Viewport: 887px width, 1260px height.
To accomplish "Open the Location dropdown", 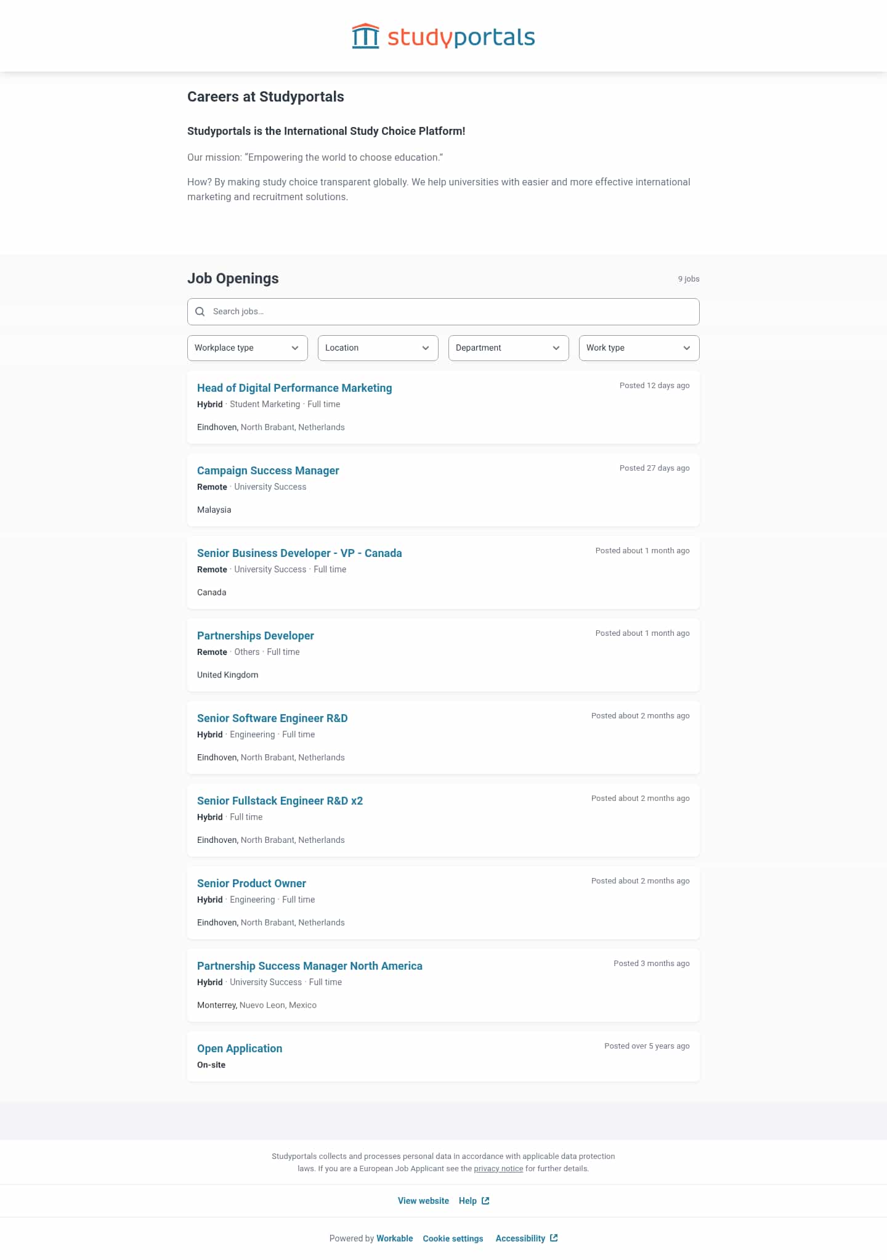I will pos(378,348).
